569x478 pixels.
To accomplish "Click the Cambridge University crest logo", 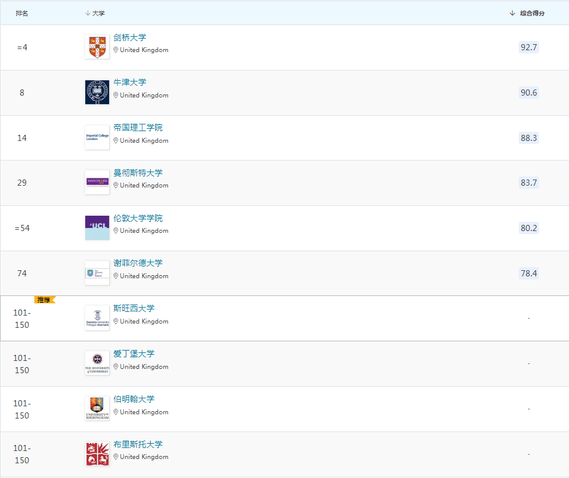I will (x=97, y=47).
